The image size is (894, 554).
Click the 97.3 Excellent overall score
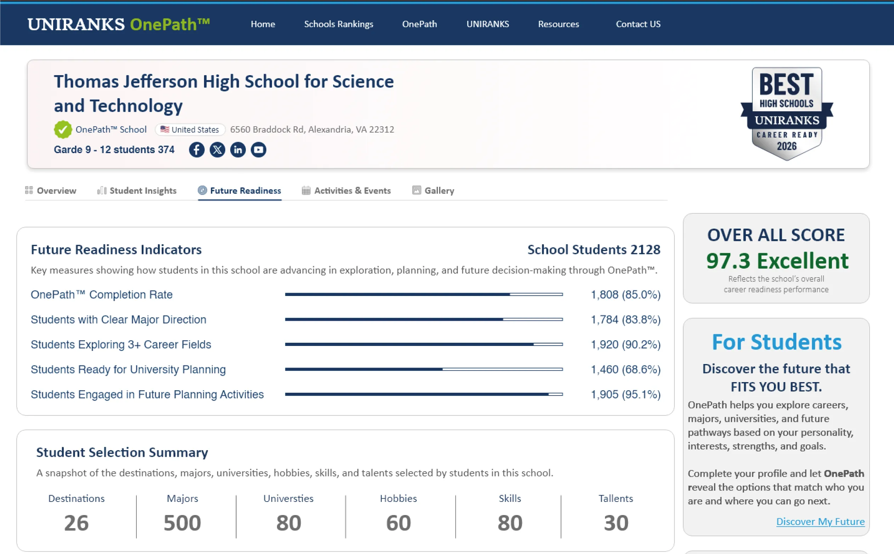tap(777, 261)
